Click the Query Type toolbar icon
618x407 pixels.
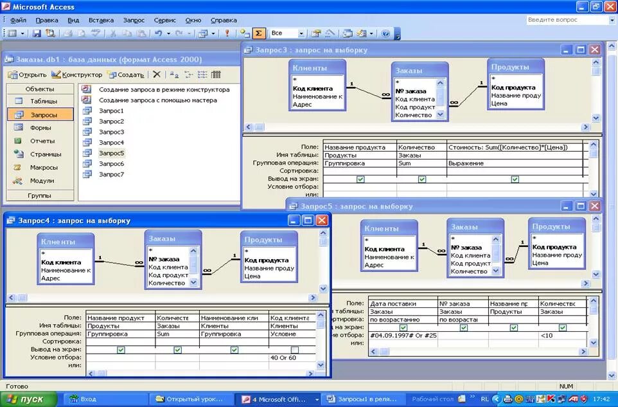[x=202, y=33]
